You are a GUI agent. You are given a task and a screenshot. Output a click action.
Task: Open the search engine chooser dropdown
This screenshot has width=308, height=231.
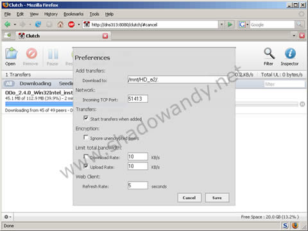point(248,24)
